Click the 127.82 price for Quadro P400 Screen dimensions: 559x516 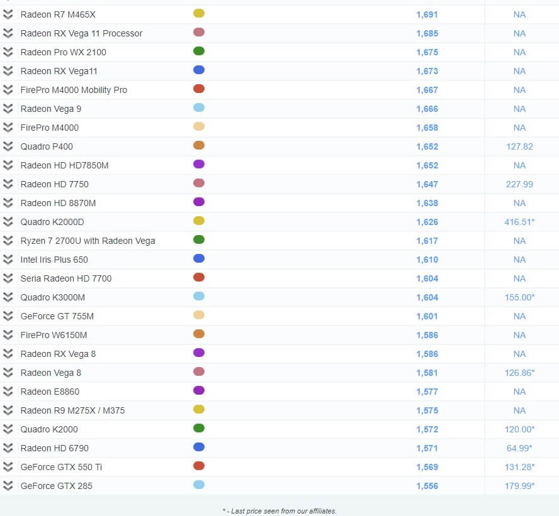coord(519,146)
